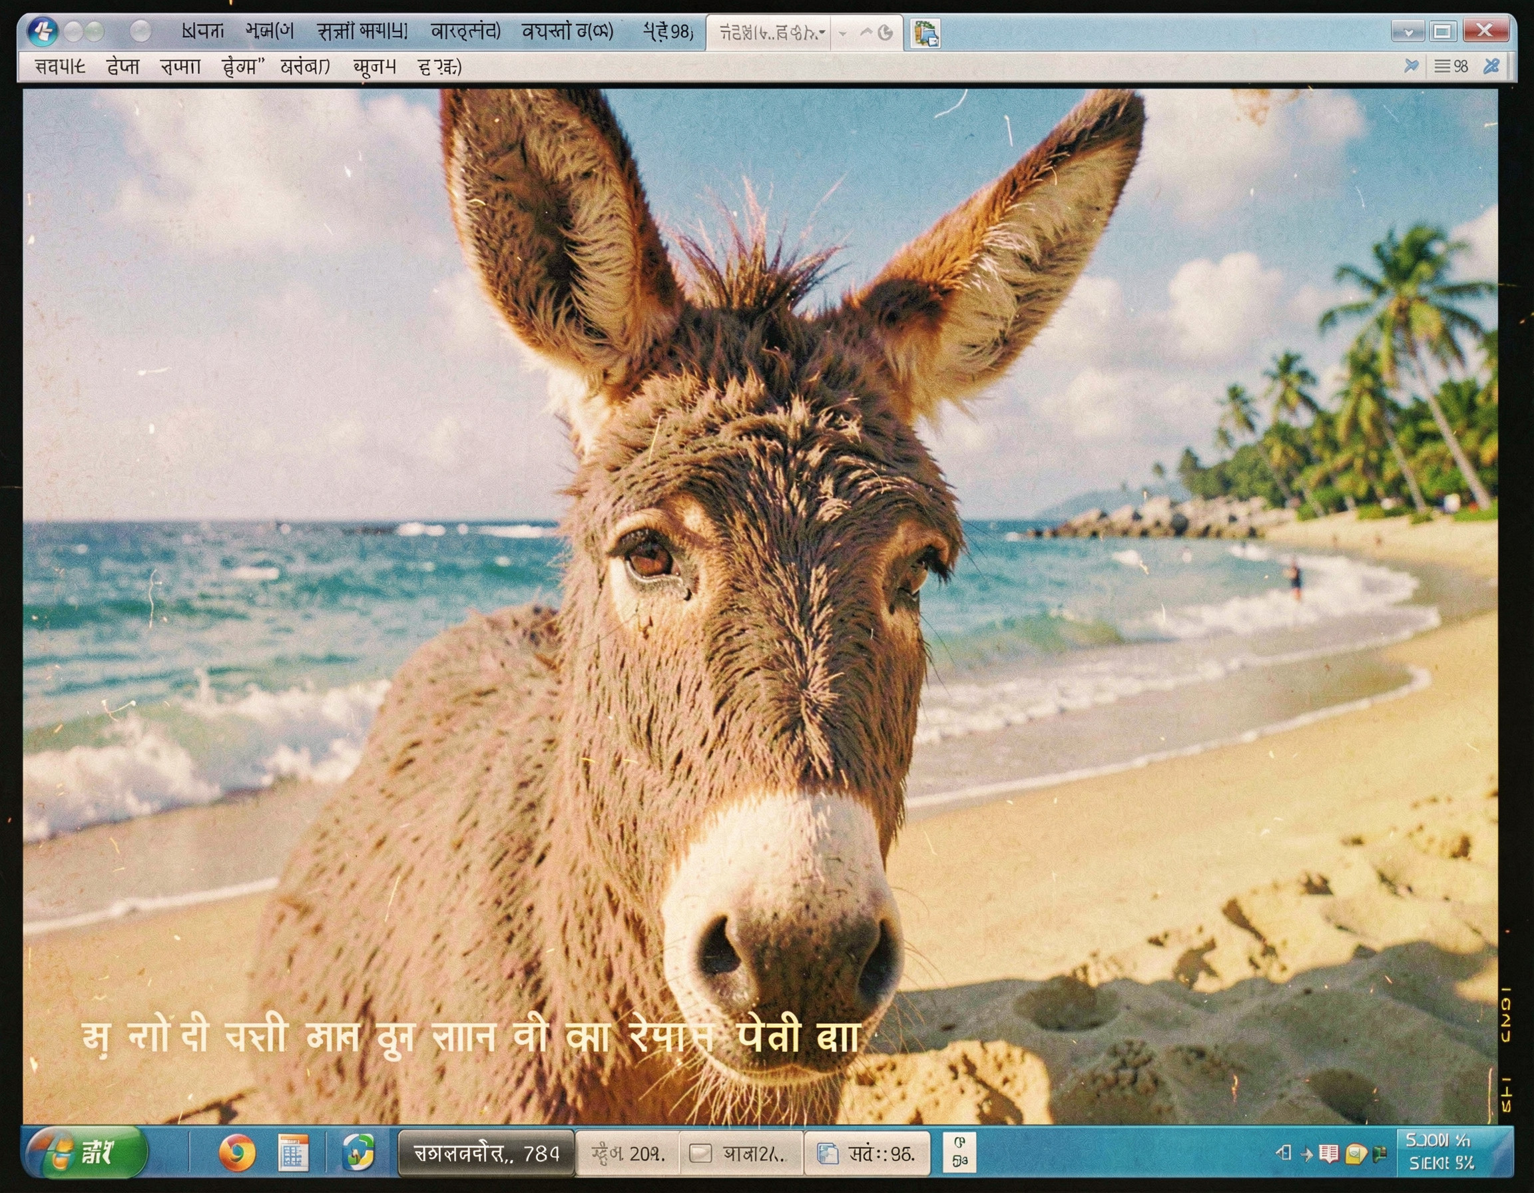The height and width of the screenshot is (1193, 1534).
Task: Open the yellow mail icon in system tray
Action: coord(1356,1154)
